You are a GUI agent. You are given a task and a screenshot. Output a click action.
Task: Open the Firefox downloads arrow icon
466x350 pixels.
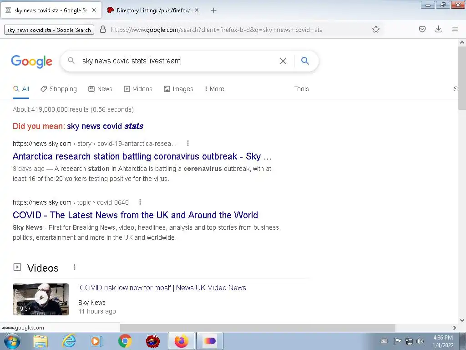coord(438,29)
